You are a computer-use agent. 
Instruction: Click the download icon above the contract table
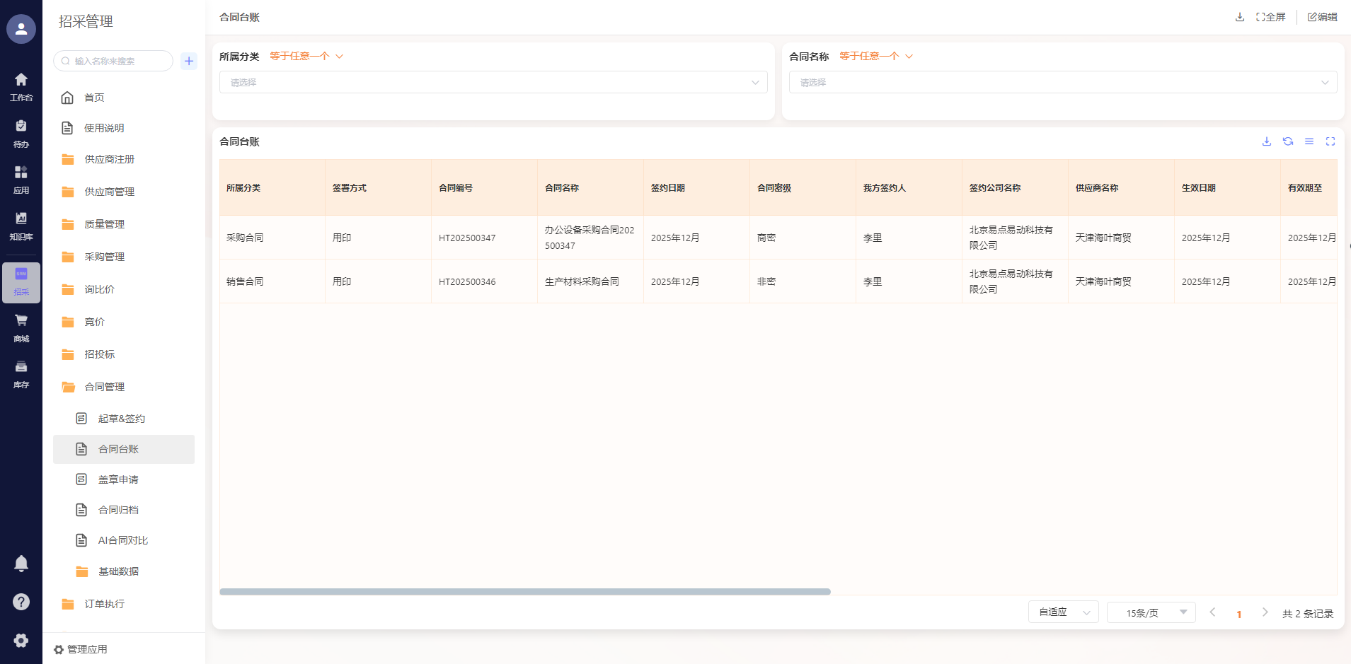[x=1267, y=141]
